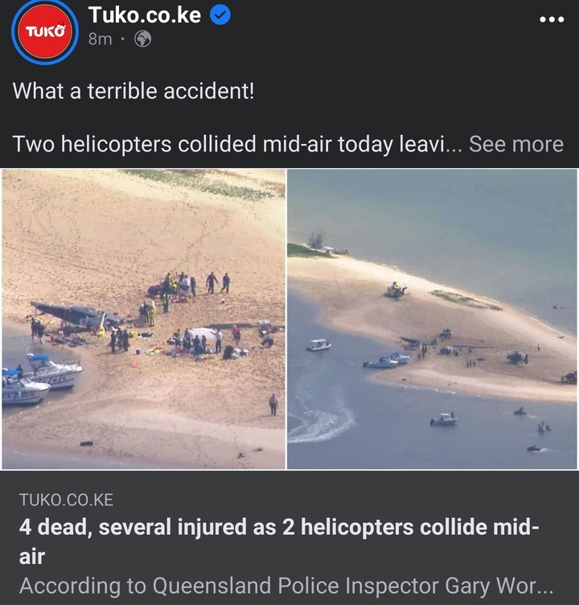Open the Tuko.co.ke page name
Viewport: 579px width, 605px height.
pyautogui.click(x=145, y=15)
